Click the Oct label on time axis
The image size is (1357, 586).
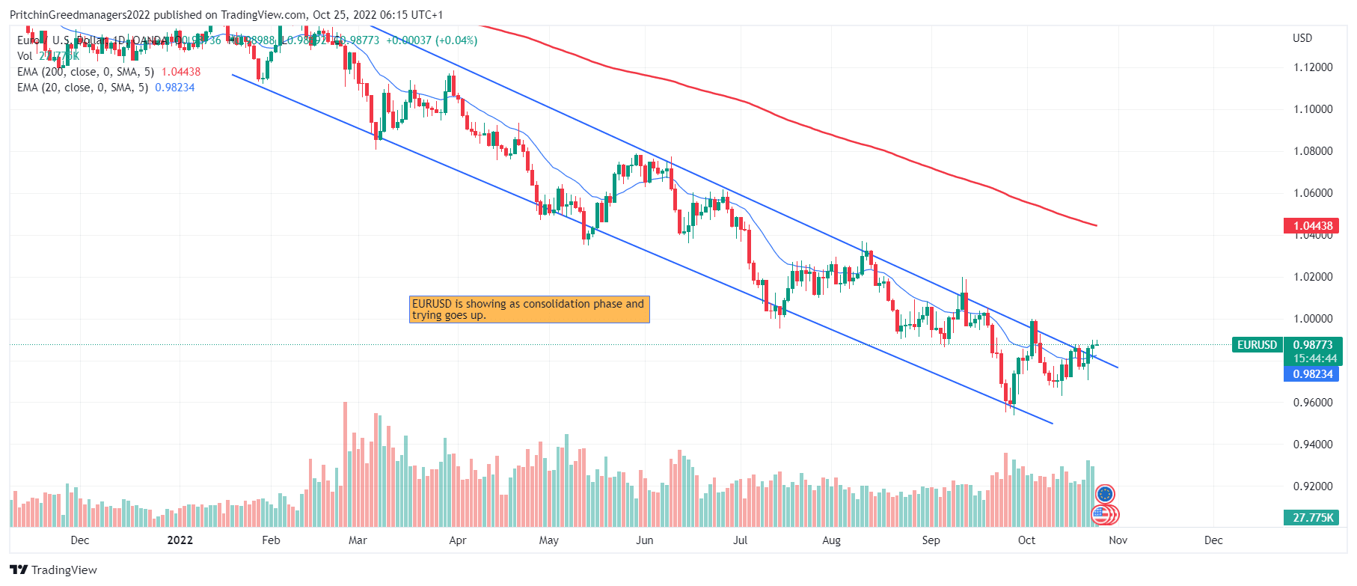(1026, 540)
